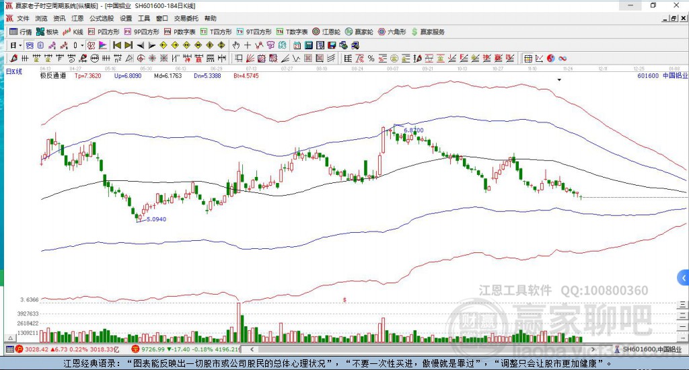
Task: Expand the 日 period dropdown
Action: point(20,45)
